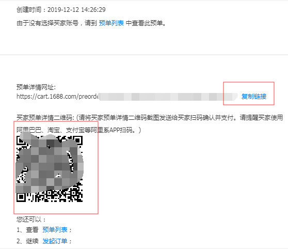Click the pixelated mosaic over the QR code
Screen dimensions: 288x249
tap(50, 163)
